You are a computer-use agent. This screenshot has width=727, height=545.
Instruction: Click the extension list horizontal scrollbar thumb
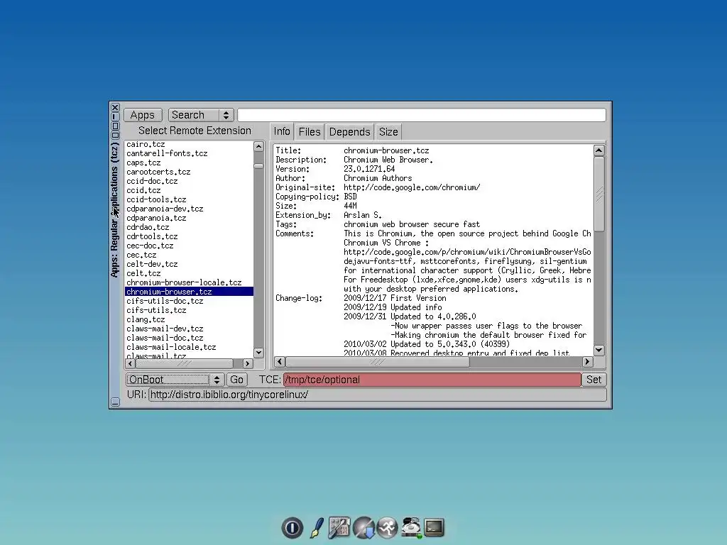(x=185, y=363)
